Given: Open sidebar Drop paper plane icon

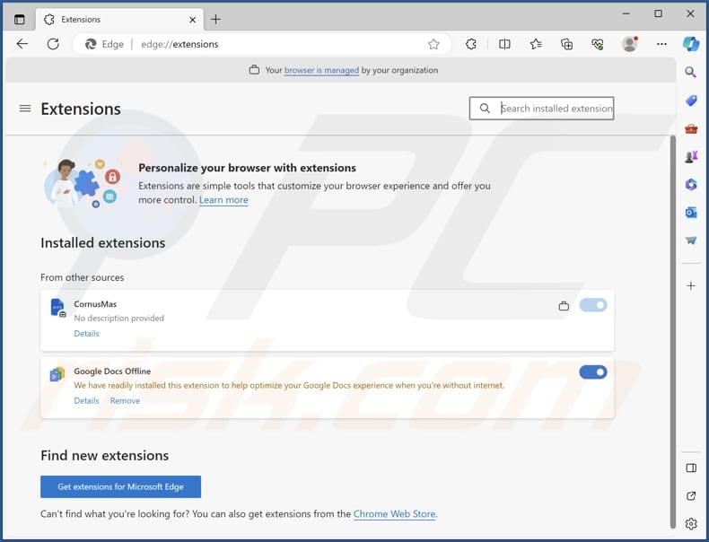Looking at the screenshot, I should pos(691,240).
